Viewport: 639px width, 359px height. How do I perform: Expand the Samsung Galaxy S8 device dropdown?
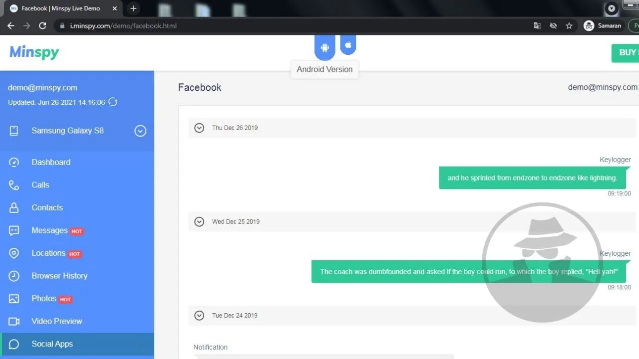[140, 131]
